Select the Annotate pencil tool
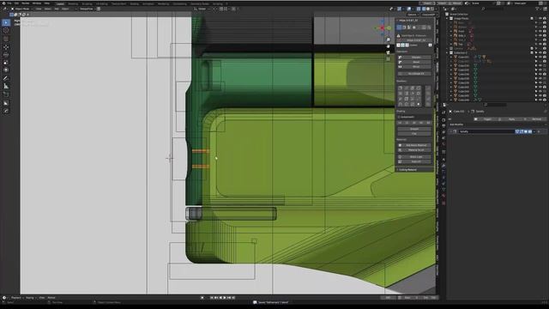549x309 pixels. tap(6, 78)
